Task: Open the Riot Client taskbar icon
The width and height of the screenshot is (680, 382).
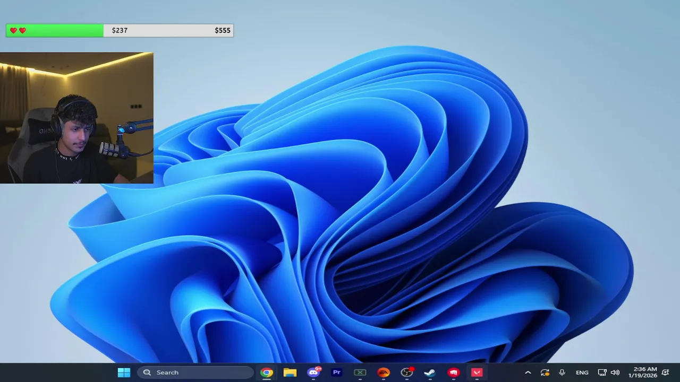Action: (x=453, y=372)
